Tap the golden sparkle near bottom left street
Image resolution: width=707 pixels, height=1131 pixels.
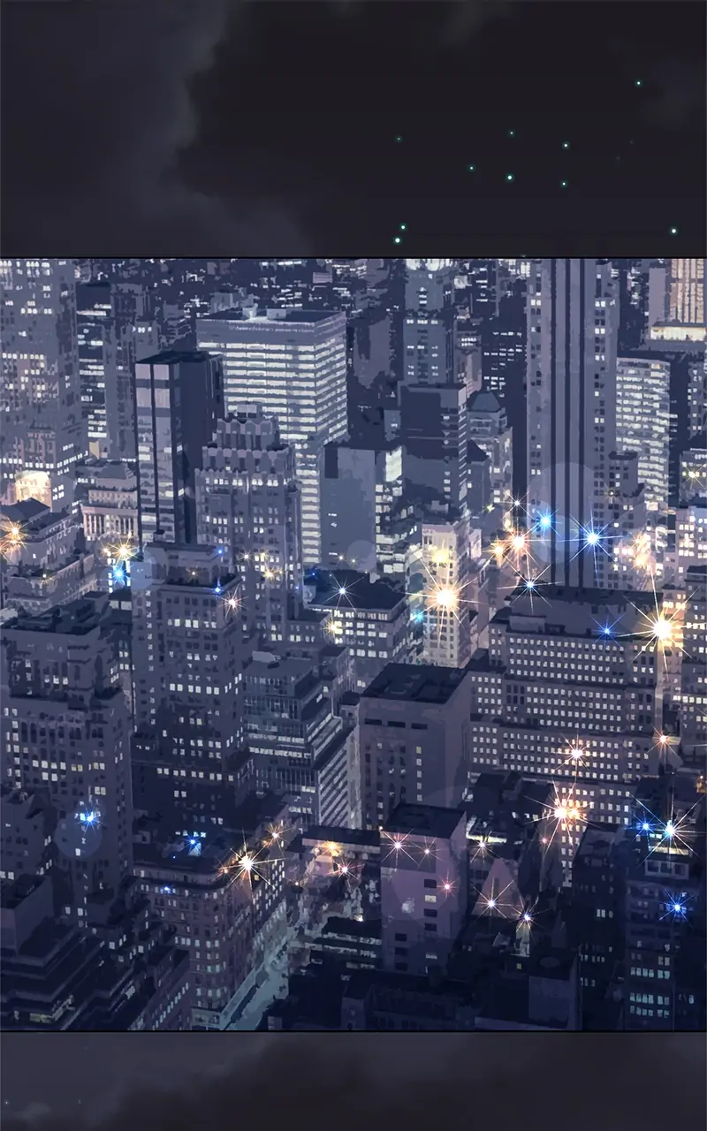click(x=247, y=860)
